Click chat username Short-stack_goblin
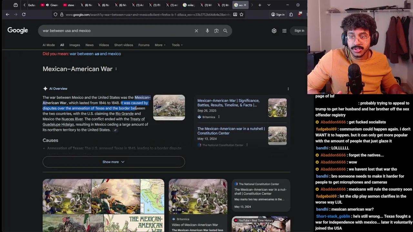This screenshot has width=413, height=232. pos(333,217)
